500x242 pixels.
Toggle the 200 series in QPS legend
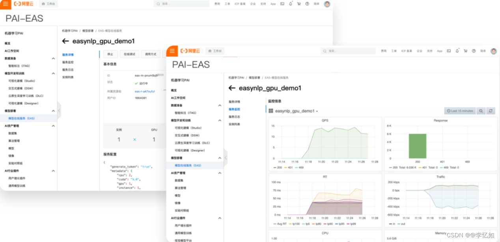(278, 167)
